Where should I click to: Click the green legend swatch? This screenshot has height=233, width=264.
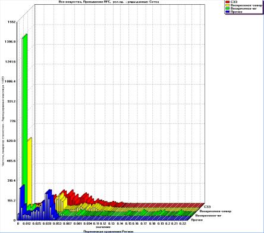pos(228,8)
